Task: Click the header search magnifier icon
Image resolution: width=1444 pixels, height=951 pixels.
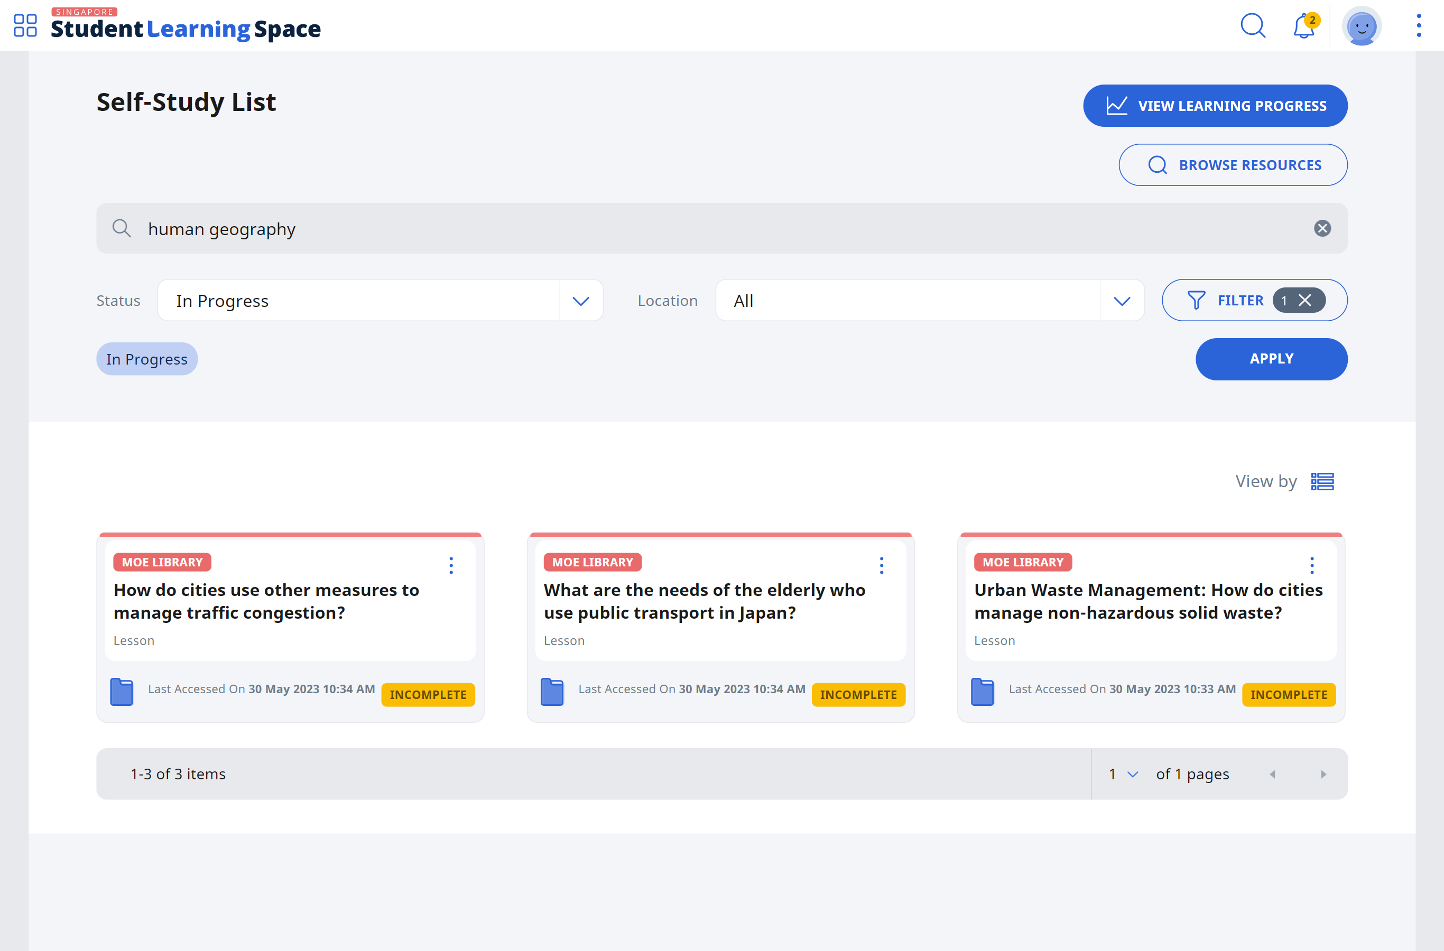Action: tap(1253, 25)
